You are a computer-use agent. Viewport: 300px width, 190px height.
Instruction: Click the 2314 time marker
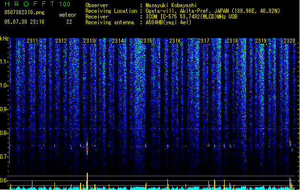click(118, 40)
